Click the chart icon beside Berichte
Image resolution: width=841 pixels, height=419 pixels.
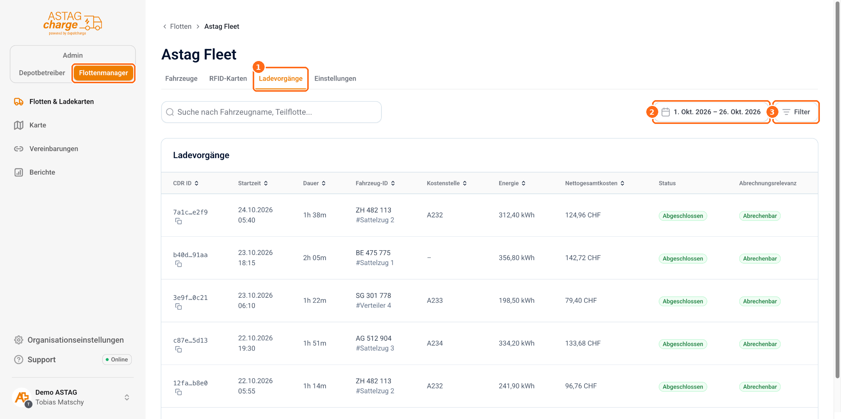tap(18, 172)
